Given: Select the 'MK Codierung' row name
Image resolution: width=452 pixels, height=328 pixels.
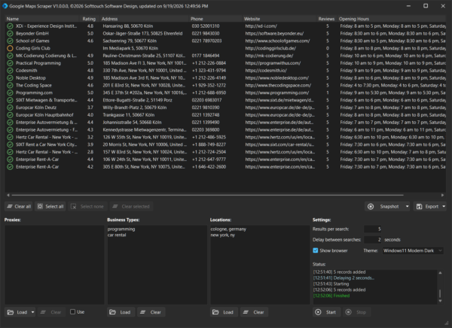Looking at the screenshot, I should point(46,56).
